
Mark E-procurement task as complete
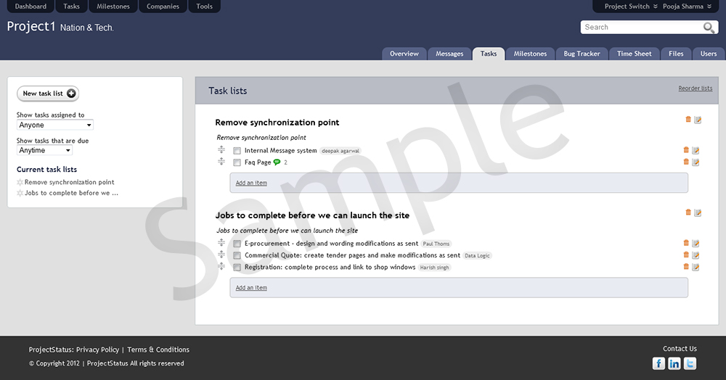pos(237,244)
